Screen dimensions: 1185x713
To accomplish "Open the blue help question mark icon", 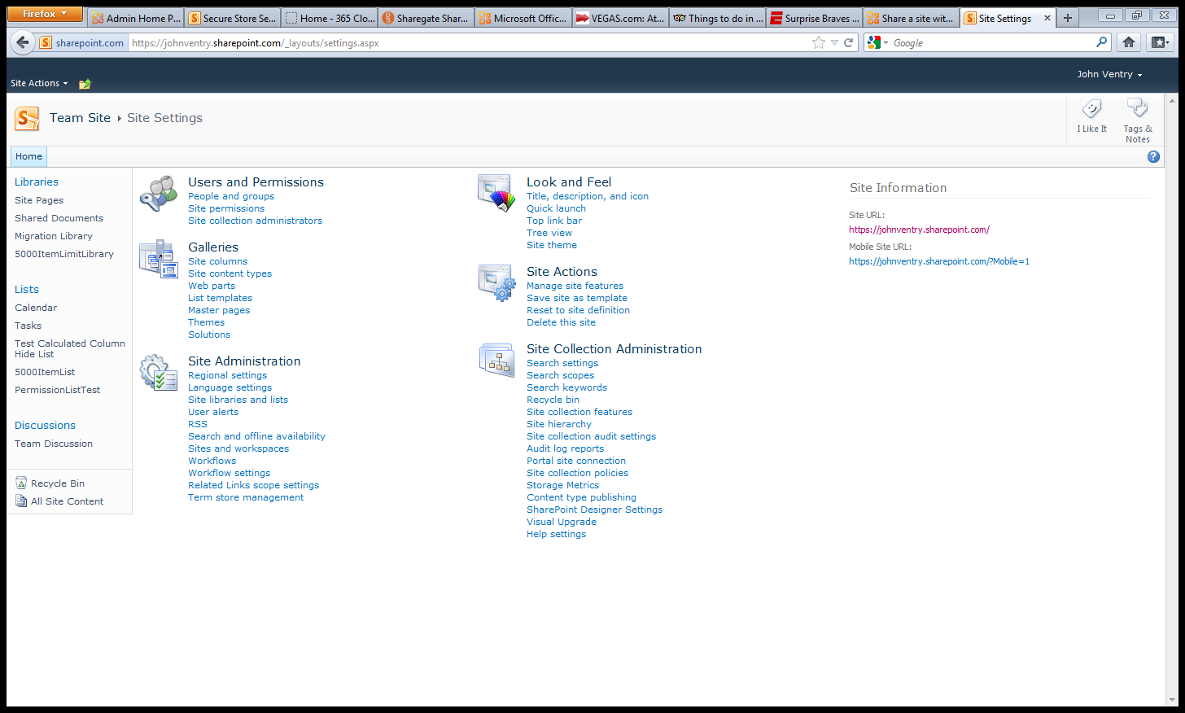I will point(1153,157).
